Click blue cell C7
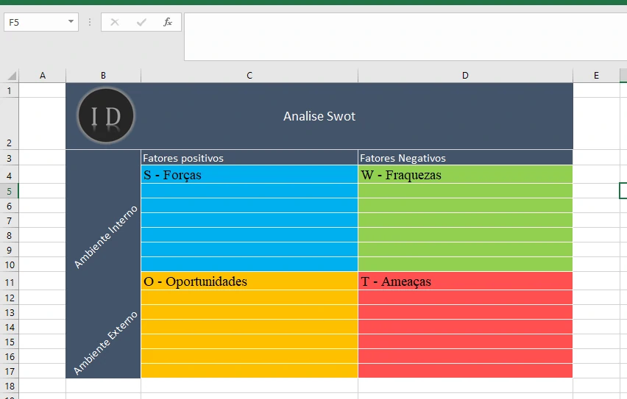 (x=249, y=220)
